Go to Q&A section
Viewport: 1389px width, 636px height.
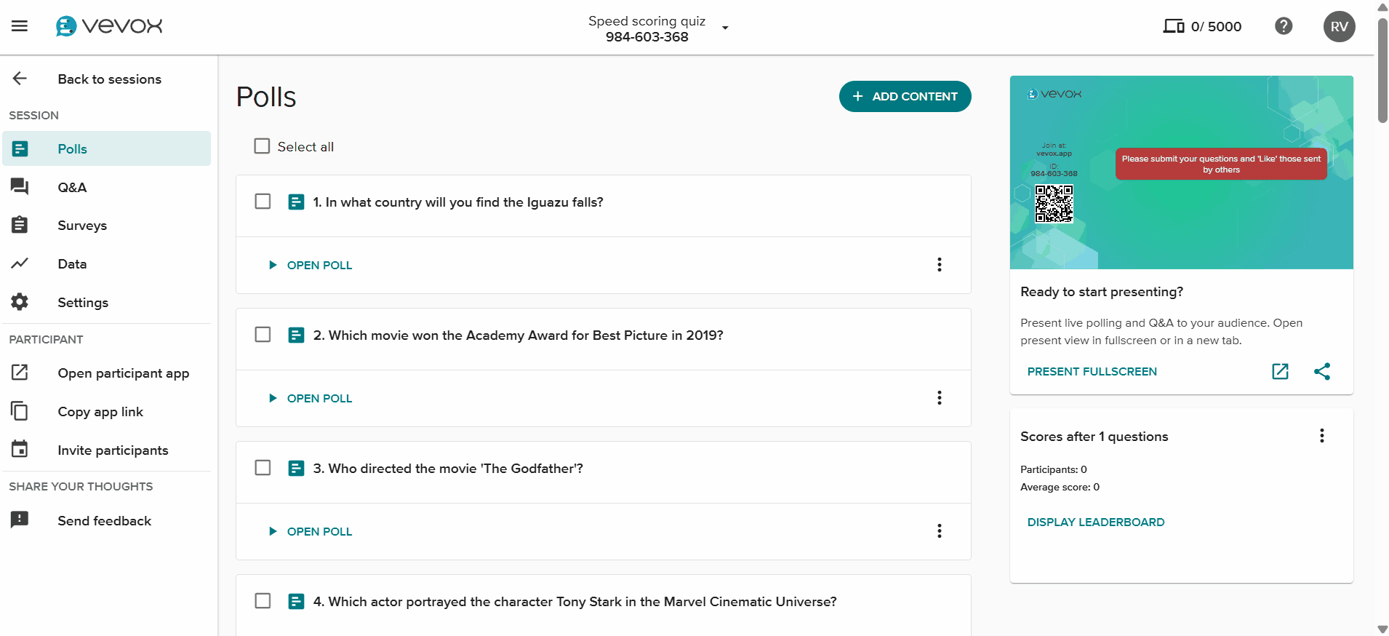pyautogui.click(x=107, y=187)
